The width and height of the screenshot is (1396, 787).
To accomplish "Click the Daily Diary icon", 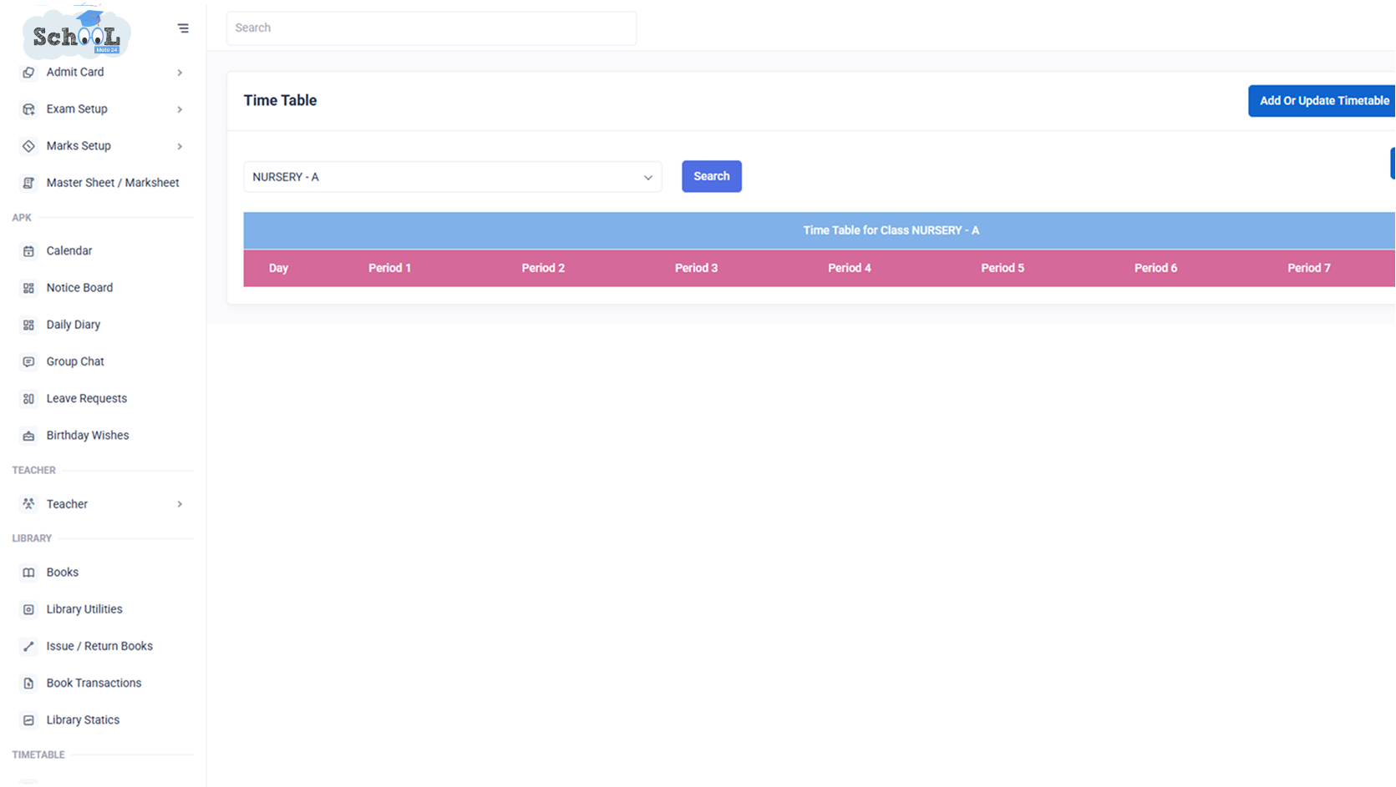I will click(28, 325).
